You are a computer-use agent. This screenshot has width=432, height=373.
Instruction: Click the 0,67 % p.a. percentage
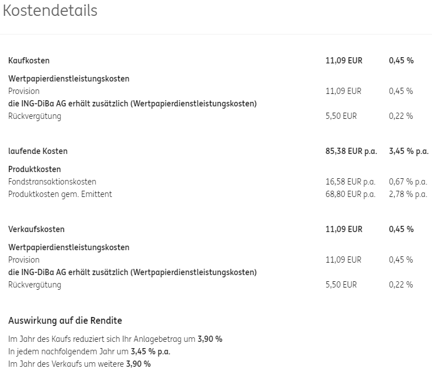[408, 182]
